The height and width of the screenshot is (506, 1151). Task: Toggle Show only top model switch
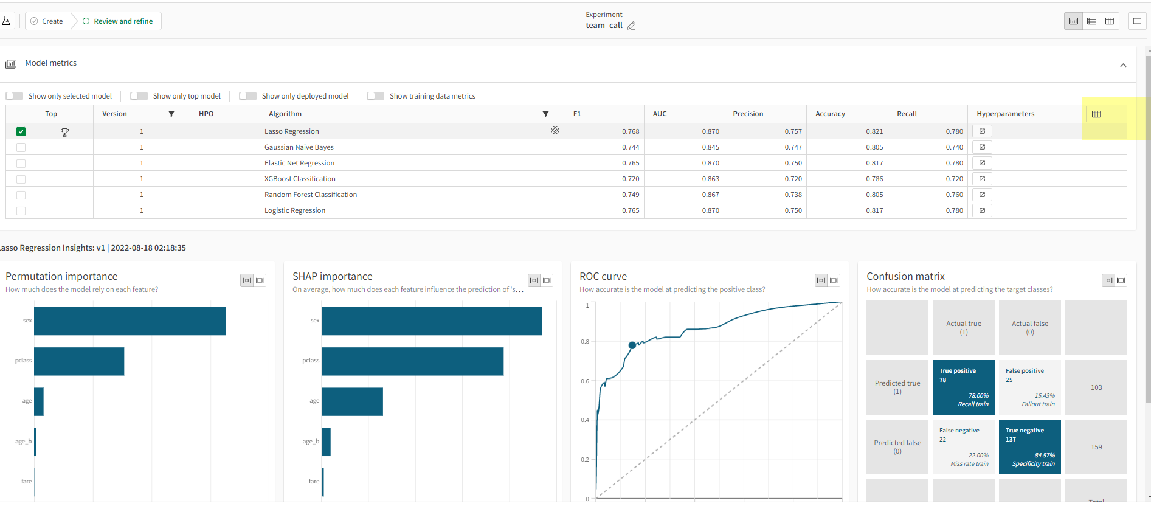tap(139, 96)
